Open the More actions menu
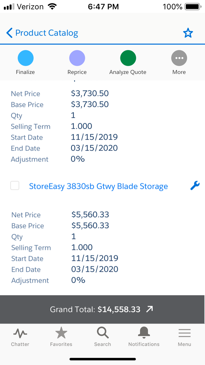Image resolution: width=205 pixels, height=365 pixels. pyautogui.click(x=179, y=58)
